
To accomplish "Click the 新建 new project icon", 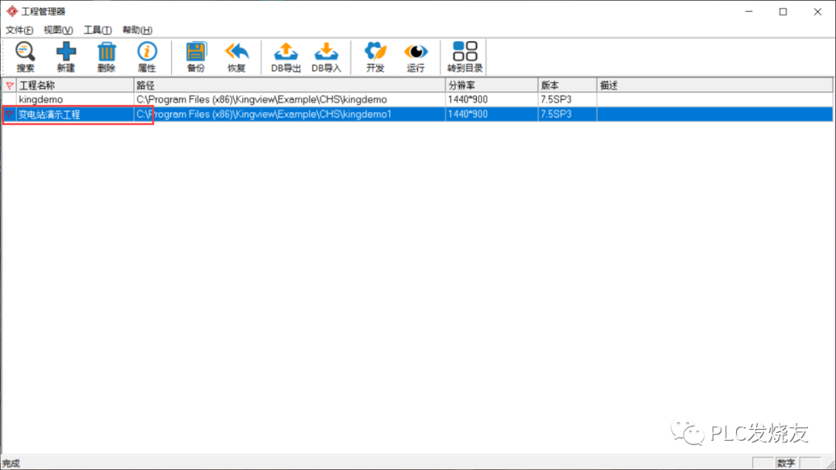I will pyautogui.click(x=65, y=56).
